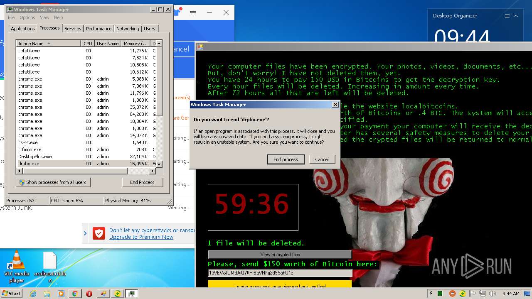Click the horizontal scrollbar left arrow
Viewport: 532px width, 299px height.
(19, 171)
